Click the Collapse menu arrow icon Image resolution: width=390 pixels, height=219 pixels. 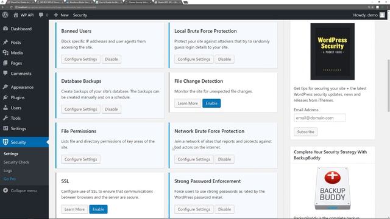tap(5, 190)
